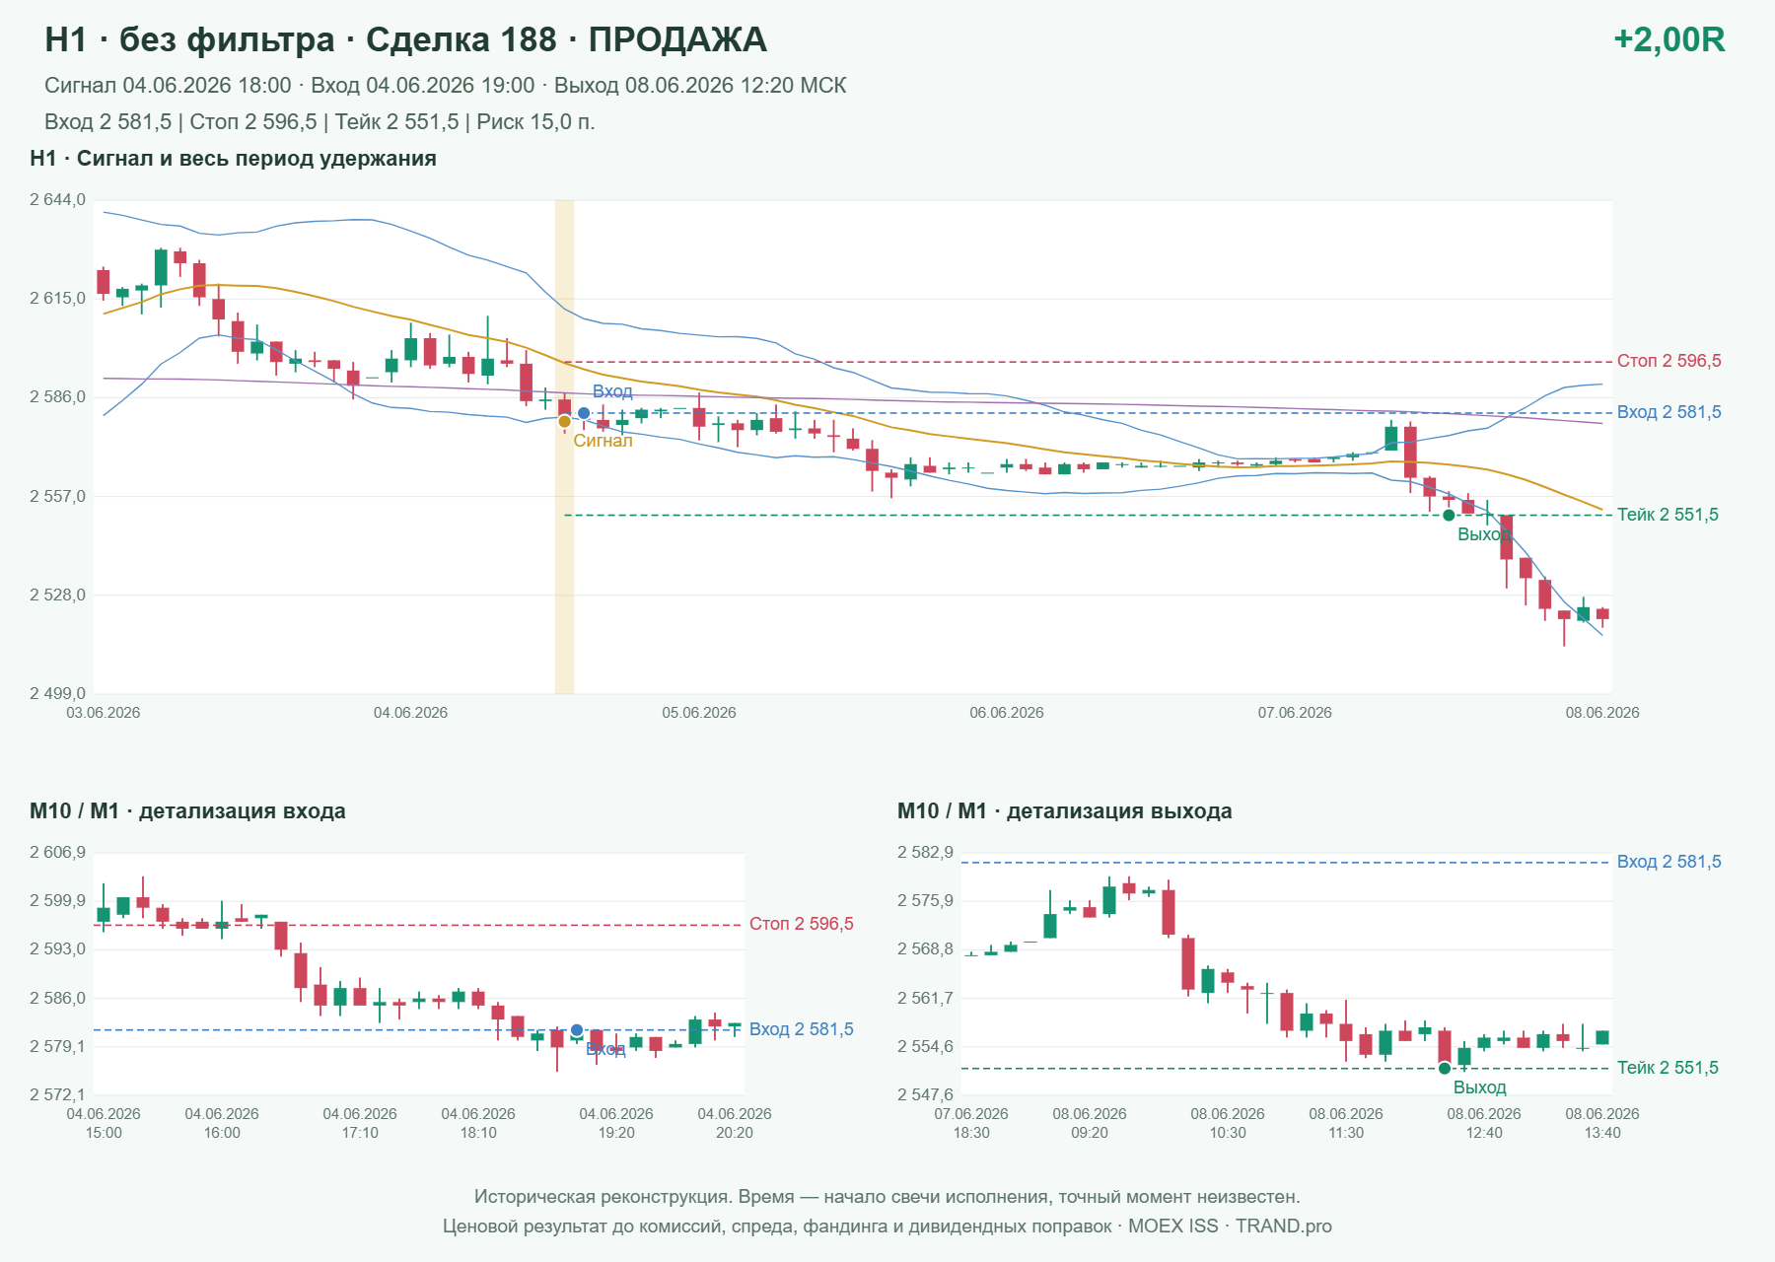Select the +2,00R result label
The image size is (1775, 1262).
pyautogui.click(x=1669, y=39)
